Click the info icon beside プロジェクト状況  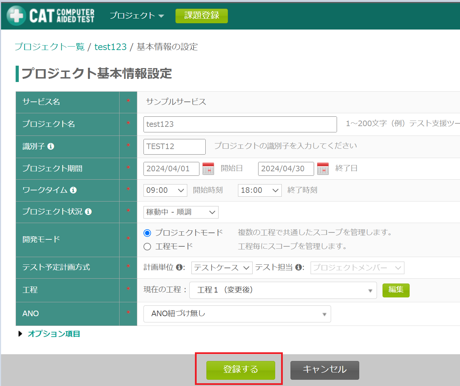[88, 212]
